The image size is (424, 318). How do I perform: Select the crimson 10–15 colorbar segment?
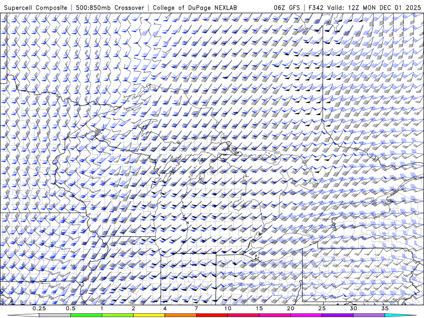(x=243, y=315)
